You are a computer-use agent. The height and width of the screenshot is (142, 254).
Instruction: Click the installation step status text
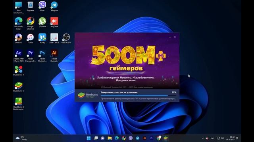click(119, 92)
